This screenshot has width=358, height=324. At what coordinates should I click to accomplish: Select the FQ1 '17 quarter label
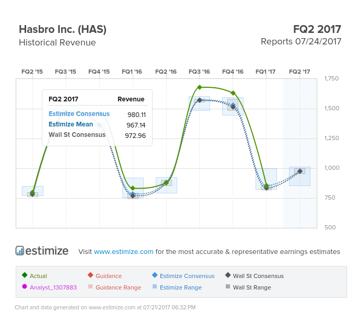click(x=265, y=72)
